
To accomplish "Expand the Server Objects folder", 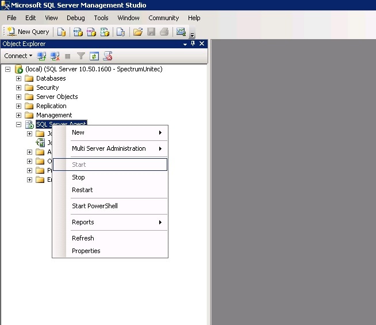I will [18, 97].
